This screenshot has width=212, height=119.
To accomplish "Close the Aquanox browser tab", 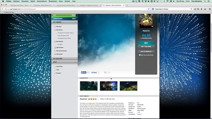I will (x=124, y=5).
